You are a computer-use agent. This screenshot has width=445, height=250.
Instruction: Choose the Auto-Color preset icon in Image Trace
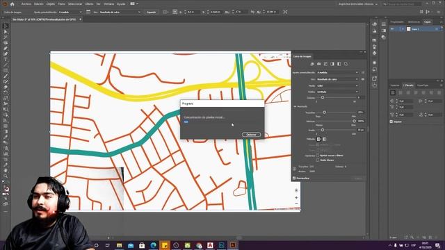312,64
